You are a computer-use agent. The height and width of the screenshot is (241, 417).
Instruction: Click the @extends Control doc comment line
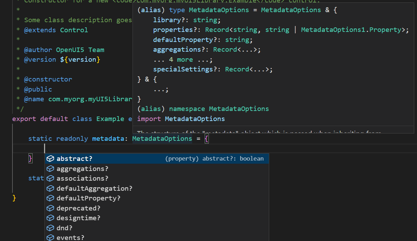(56, 30)
